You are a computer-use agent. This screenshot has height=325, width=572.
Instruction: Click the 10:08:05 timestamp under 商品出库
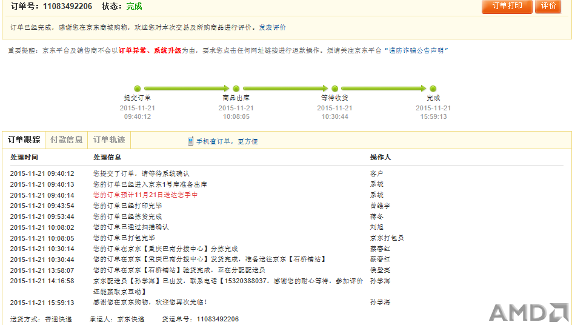[x=236, y=116]
